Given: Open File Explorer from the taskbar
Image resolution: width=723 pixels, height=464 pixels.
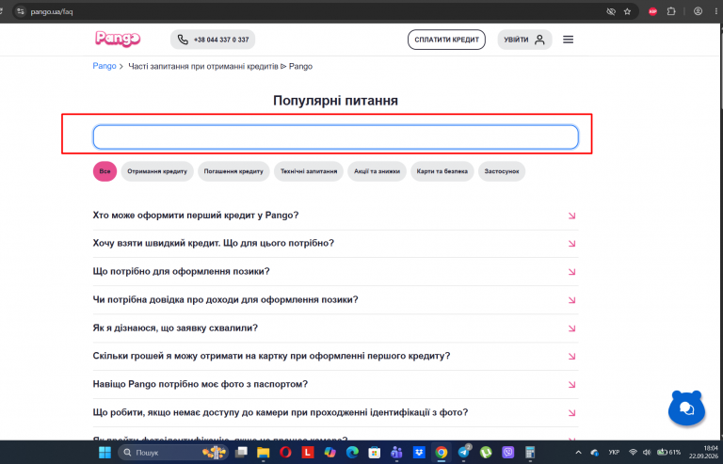Looking at the screenshot, I should click(263, 453).
